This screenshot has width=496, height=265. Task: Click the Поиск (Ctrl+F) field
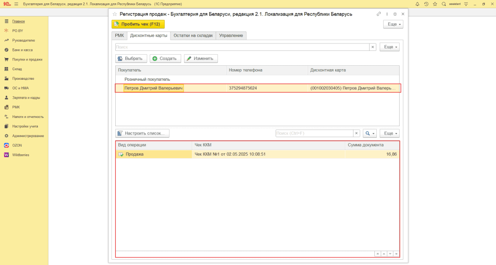click(314, 133)
